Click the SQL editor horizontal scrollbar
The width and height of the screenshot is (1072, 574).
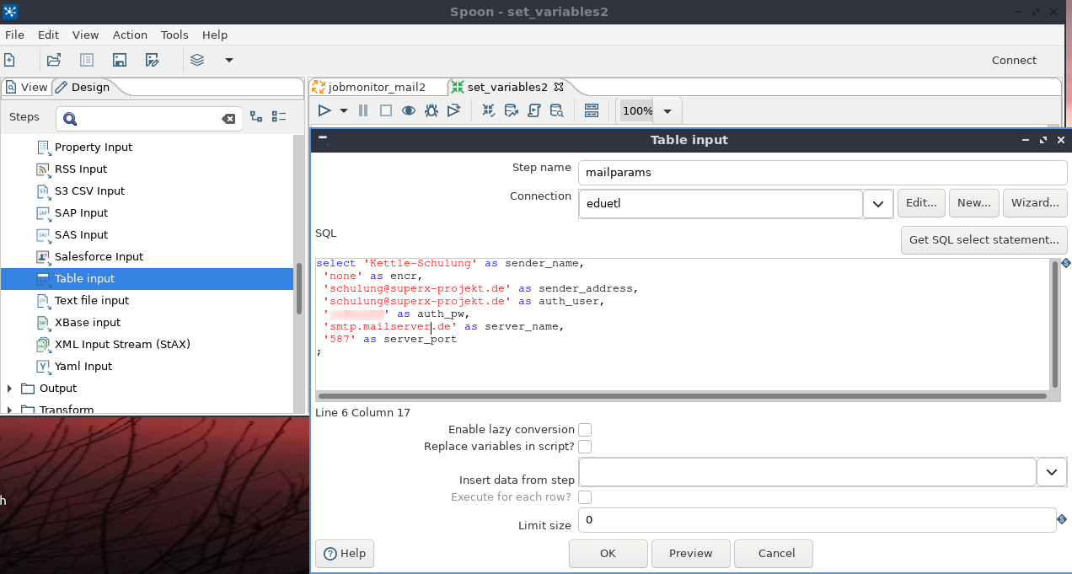tap(683, 395)
